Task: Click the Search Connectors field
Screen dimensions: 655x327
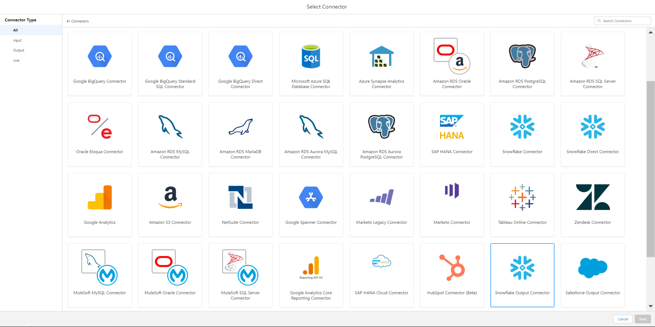Action: coord(622,20)
